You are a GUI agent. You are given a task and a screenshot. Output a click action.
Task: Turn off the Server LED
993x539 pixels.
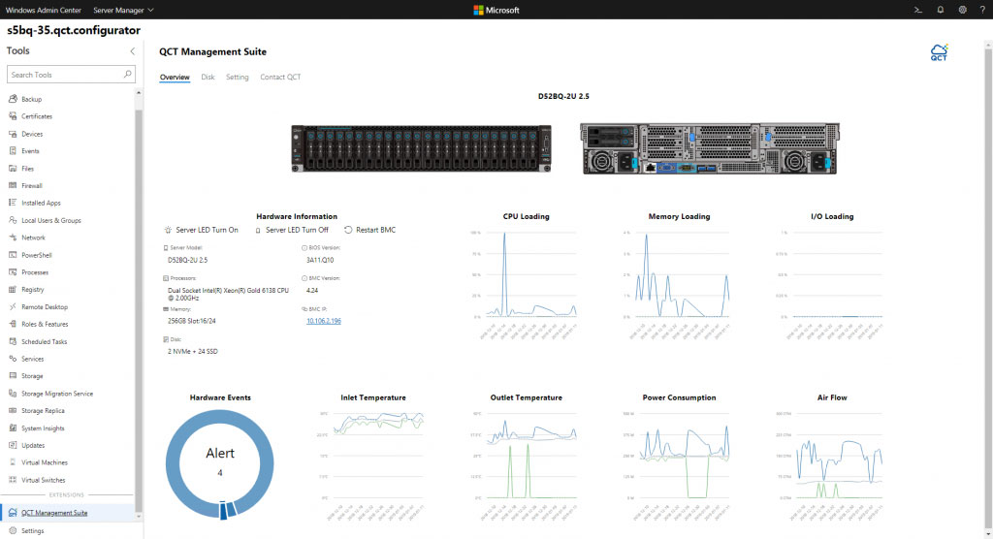point(291,230)
